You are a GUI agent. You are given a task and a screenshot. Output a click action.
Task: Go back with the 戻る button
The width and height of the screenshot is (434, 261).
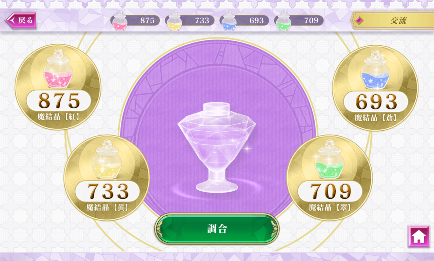(x=21, y=20)
